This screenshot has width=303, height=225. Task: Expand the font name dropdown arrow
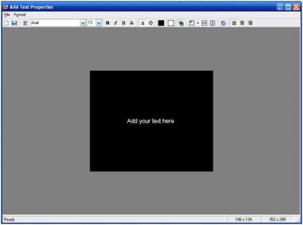83,23
